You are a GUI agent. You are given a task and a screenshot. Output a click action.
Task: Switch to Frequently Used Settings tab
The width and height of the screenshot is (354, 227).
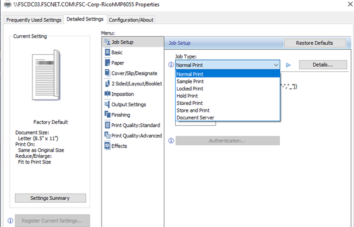click(x=33, y=20)
